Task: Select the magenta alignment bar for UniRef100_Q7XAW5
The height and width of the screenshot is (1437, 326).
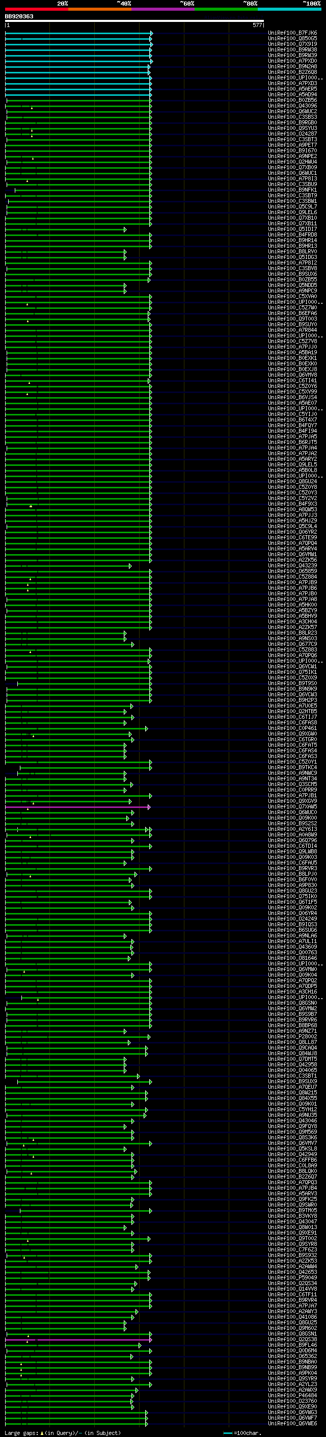Action: [78, 806]
